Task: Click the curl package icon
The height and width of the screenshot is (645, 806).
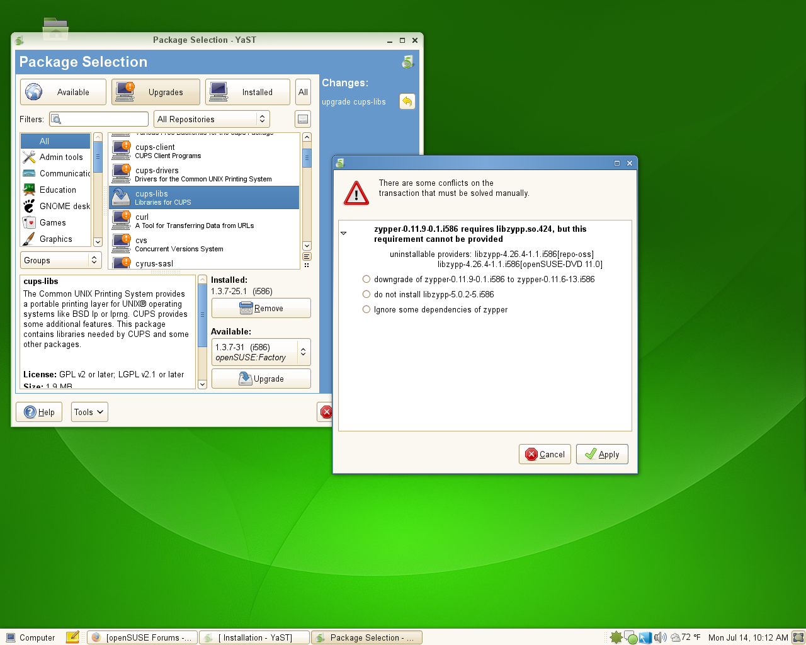Action: pyautogui.click(x=121, y=220)
